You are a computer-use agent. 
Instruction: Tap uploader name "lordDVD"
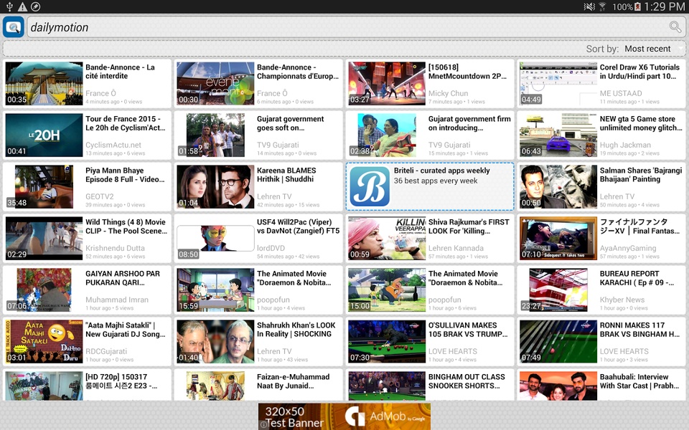[x=271, y=248]
